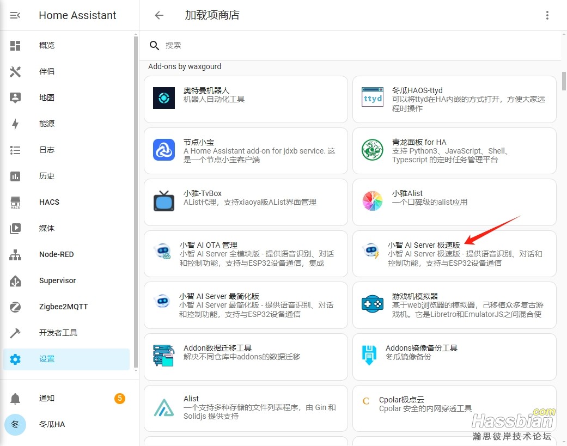Click the Supervisor icon
This screenshot has width=567, height=446.
point(15,281)
